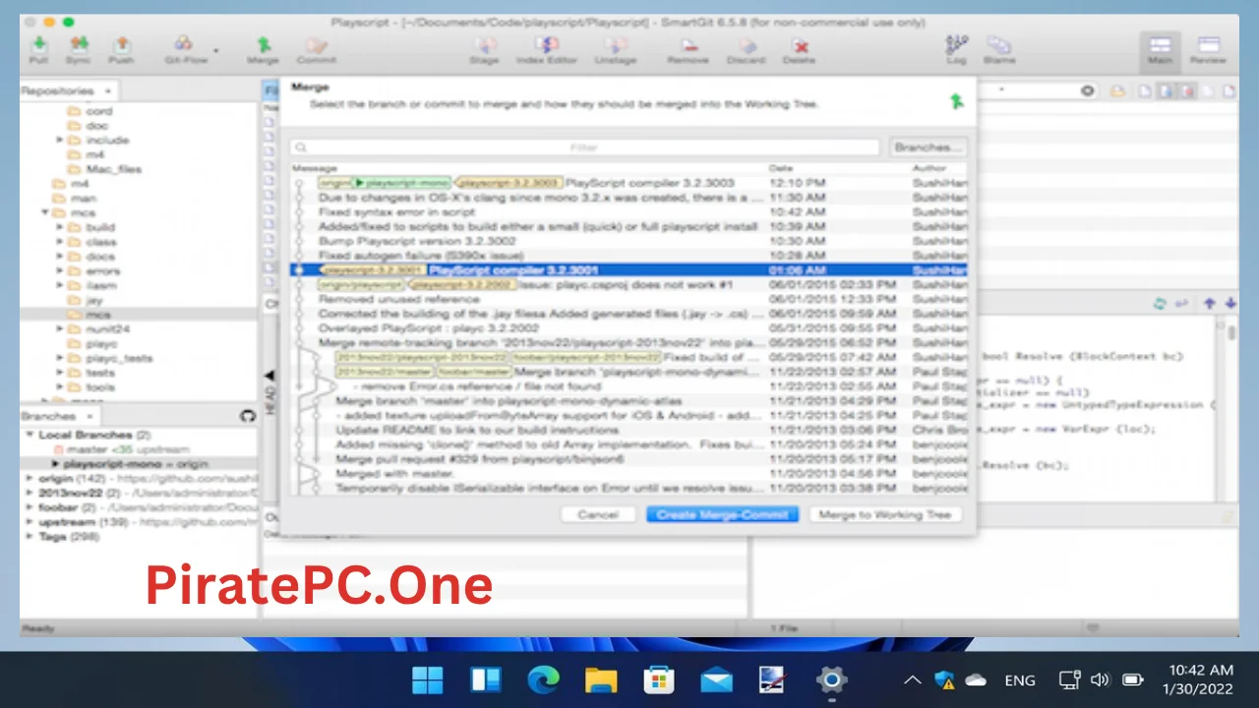Click the Merge toolbar icon
Image resolution: width=1259 pixels, height=708 pixels.
coord(263,49)
